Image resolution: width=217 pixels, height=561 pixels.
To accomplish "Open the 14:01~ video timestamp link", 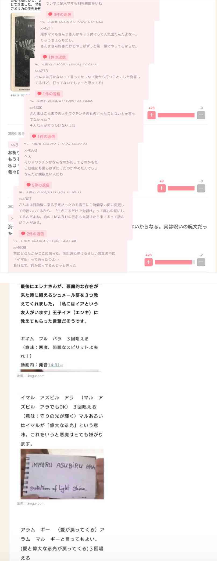I will pyautogui.click(x=56, y=365).
